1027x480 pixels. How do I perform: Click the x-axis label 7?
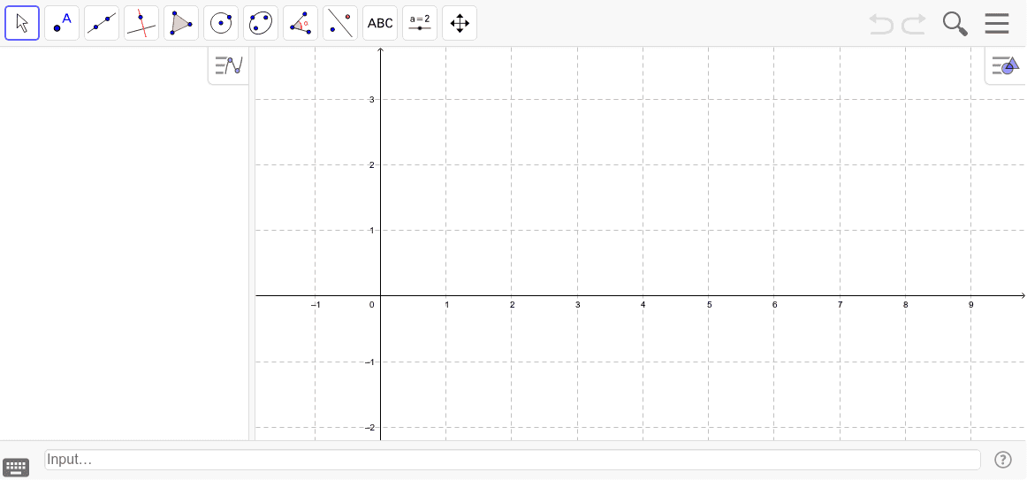pos(840,304)
